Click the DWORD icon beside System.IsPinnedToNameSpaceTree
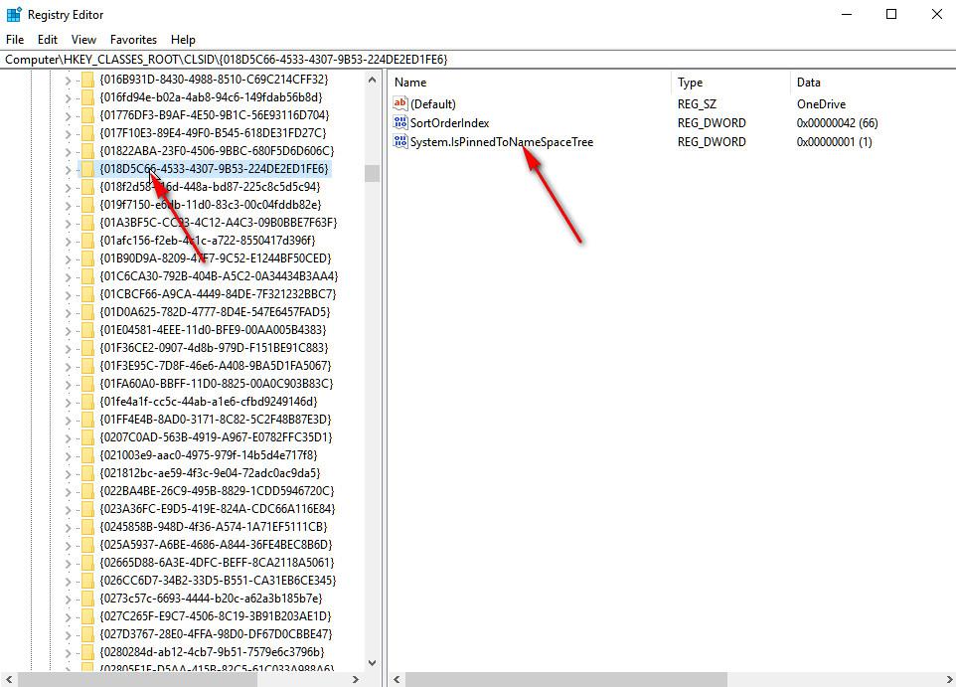The image size is (956, 687). pos(399,141)
